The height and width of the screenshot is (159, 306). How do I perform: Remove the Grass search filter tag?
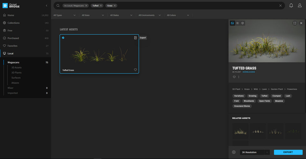click(115, 5)
